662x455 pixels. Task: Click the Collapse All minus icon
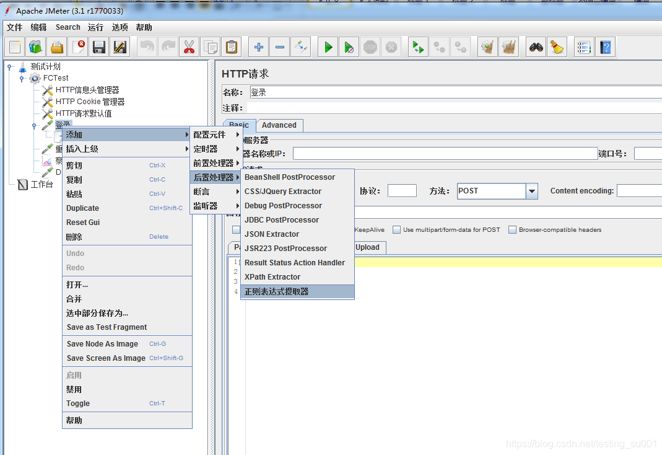280,47
